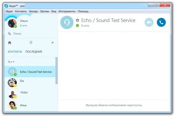This screenshot has width=175, height=116.
Task: Click Ольга's online status indicator
Action: [x=15, y=26]
